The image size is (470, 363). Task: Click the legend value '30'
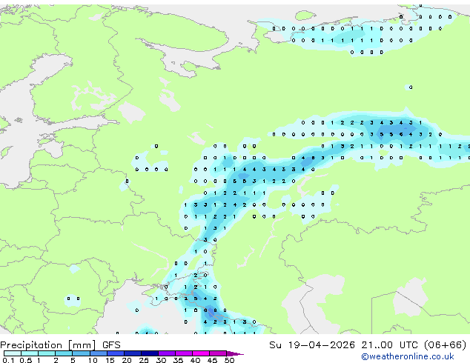click(x=161, y=360)
